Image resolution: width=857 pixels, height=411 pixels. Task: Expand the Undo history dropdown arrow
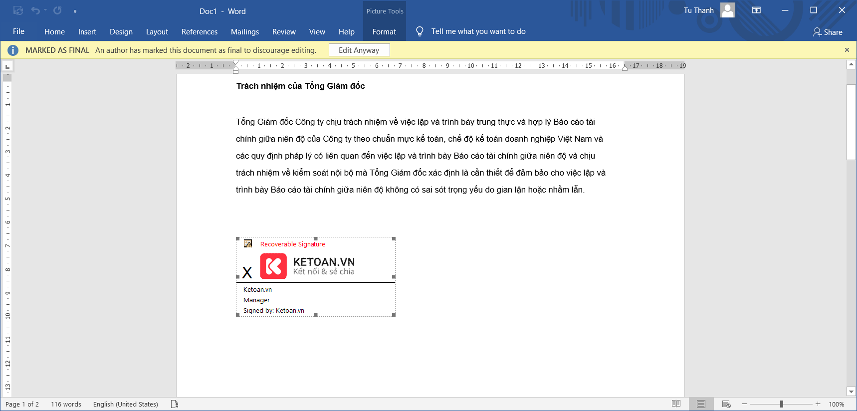tap(45, 10)
